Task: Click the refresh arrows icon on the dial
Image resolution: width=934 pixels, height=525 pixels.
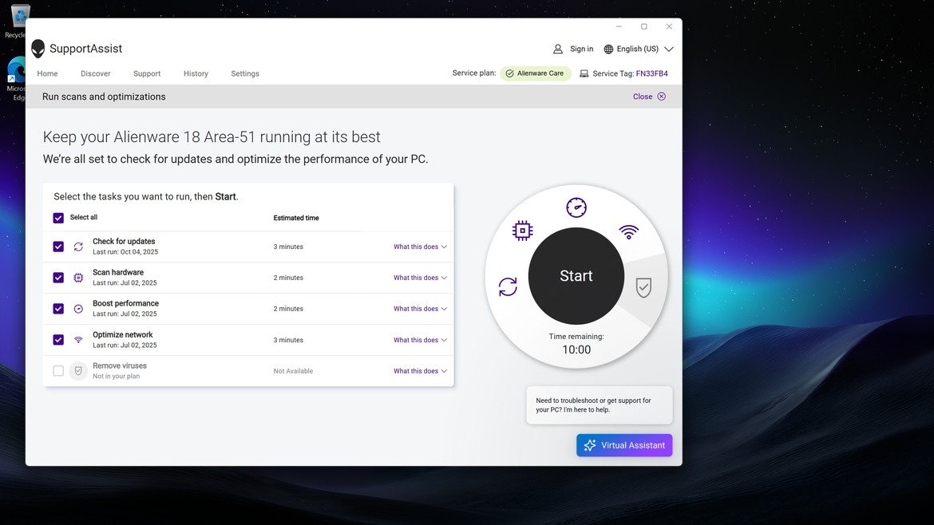Action: (508, 287)
